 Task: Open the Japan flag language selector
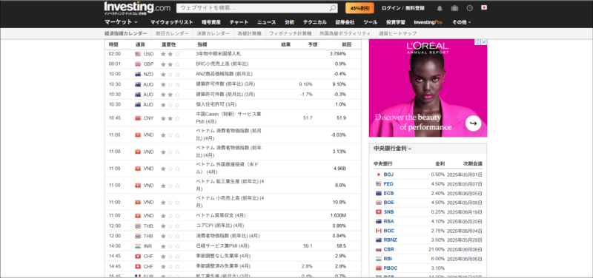click(x=484, y=7)
